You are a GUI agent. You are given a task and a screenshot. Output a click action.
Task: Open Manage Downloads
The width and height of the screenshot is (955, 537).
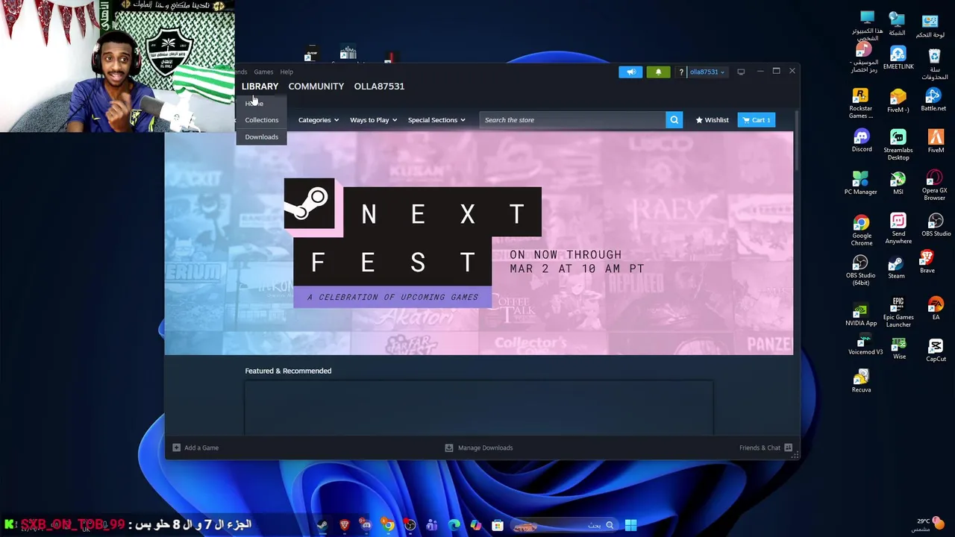479,447
